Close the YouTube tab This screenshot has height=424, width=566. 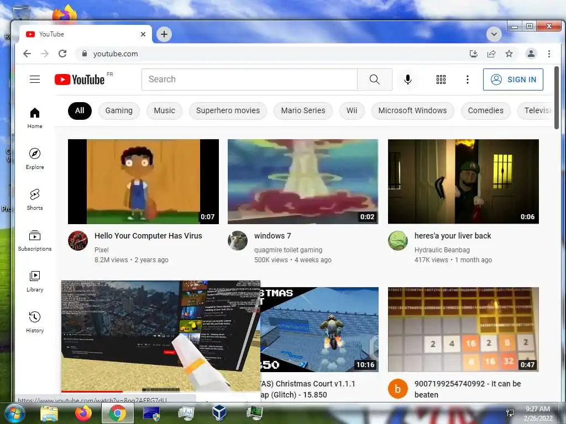(x=143, y=34)
